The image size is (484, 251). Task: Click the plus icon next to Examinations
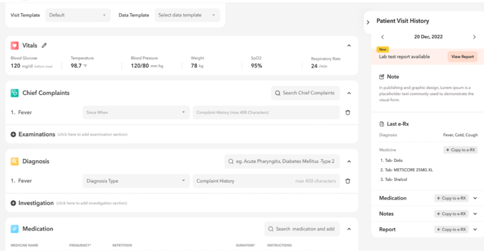13,134
